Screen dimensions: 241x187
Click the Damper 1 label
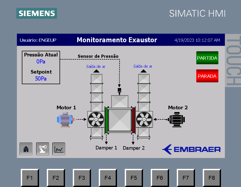(106, 148)
